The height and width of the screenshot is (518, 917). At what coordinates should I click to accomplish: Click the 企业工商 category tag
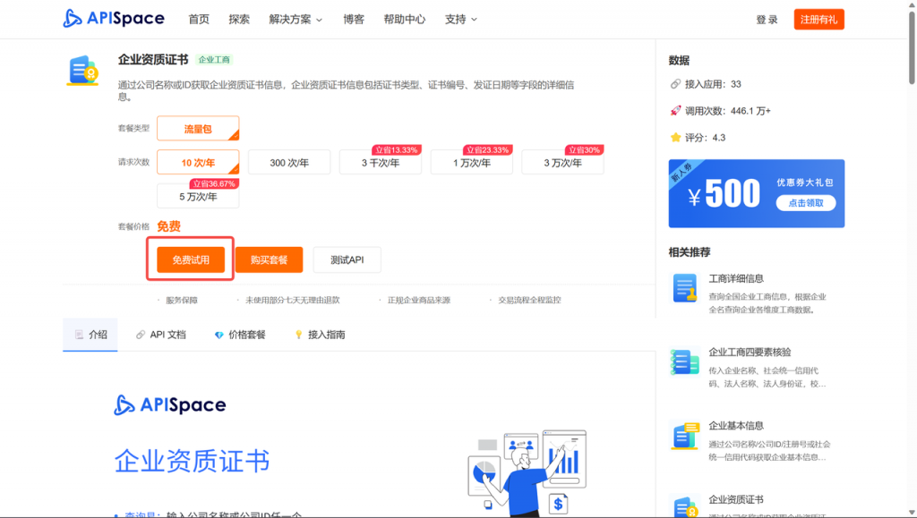point(214,60)
